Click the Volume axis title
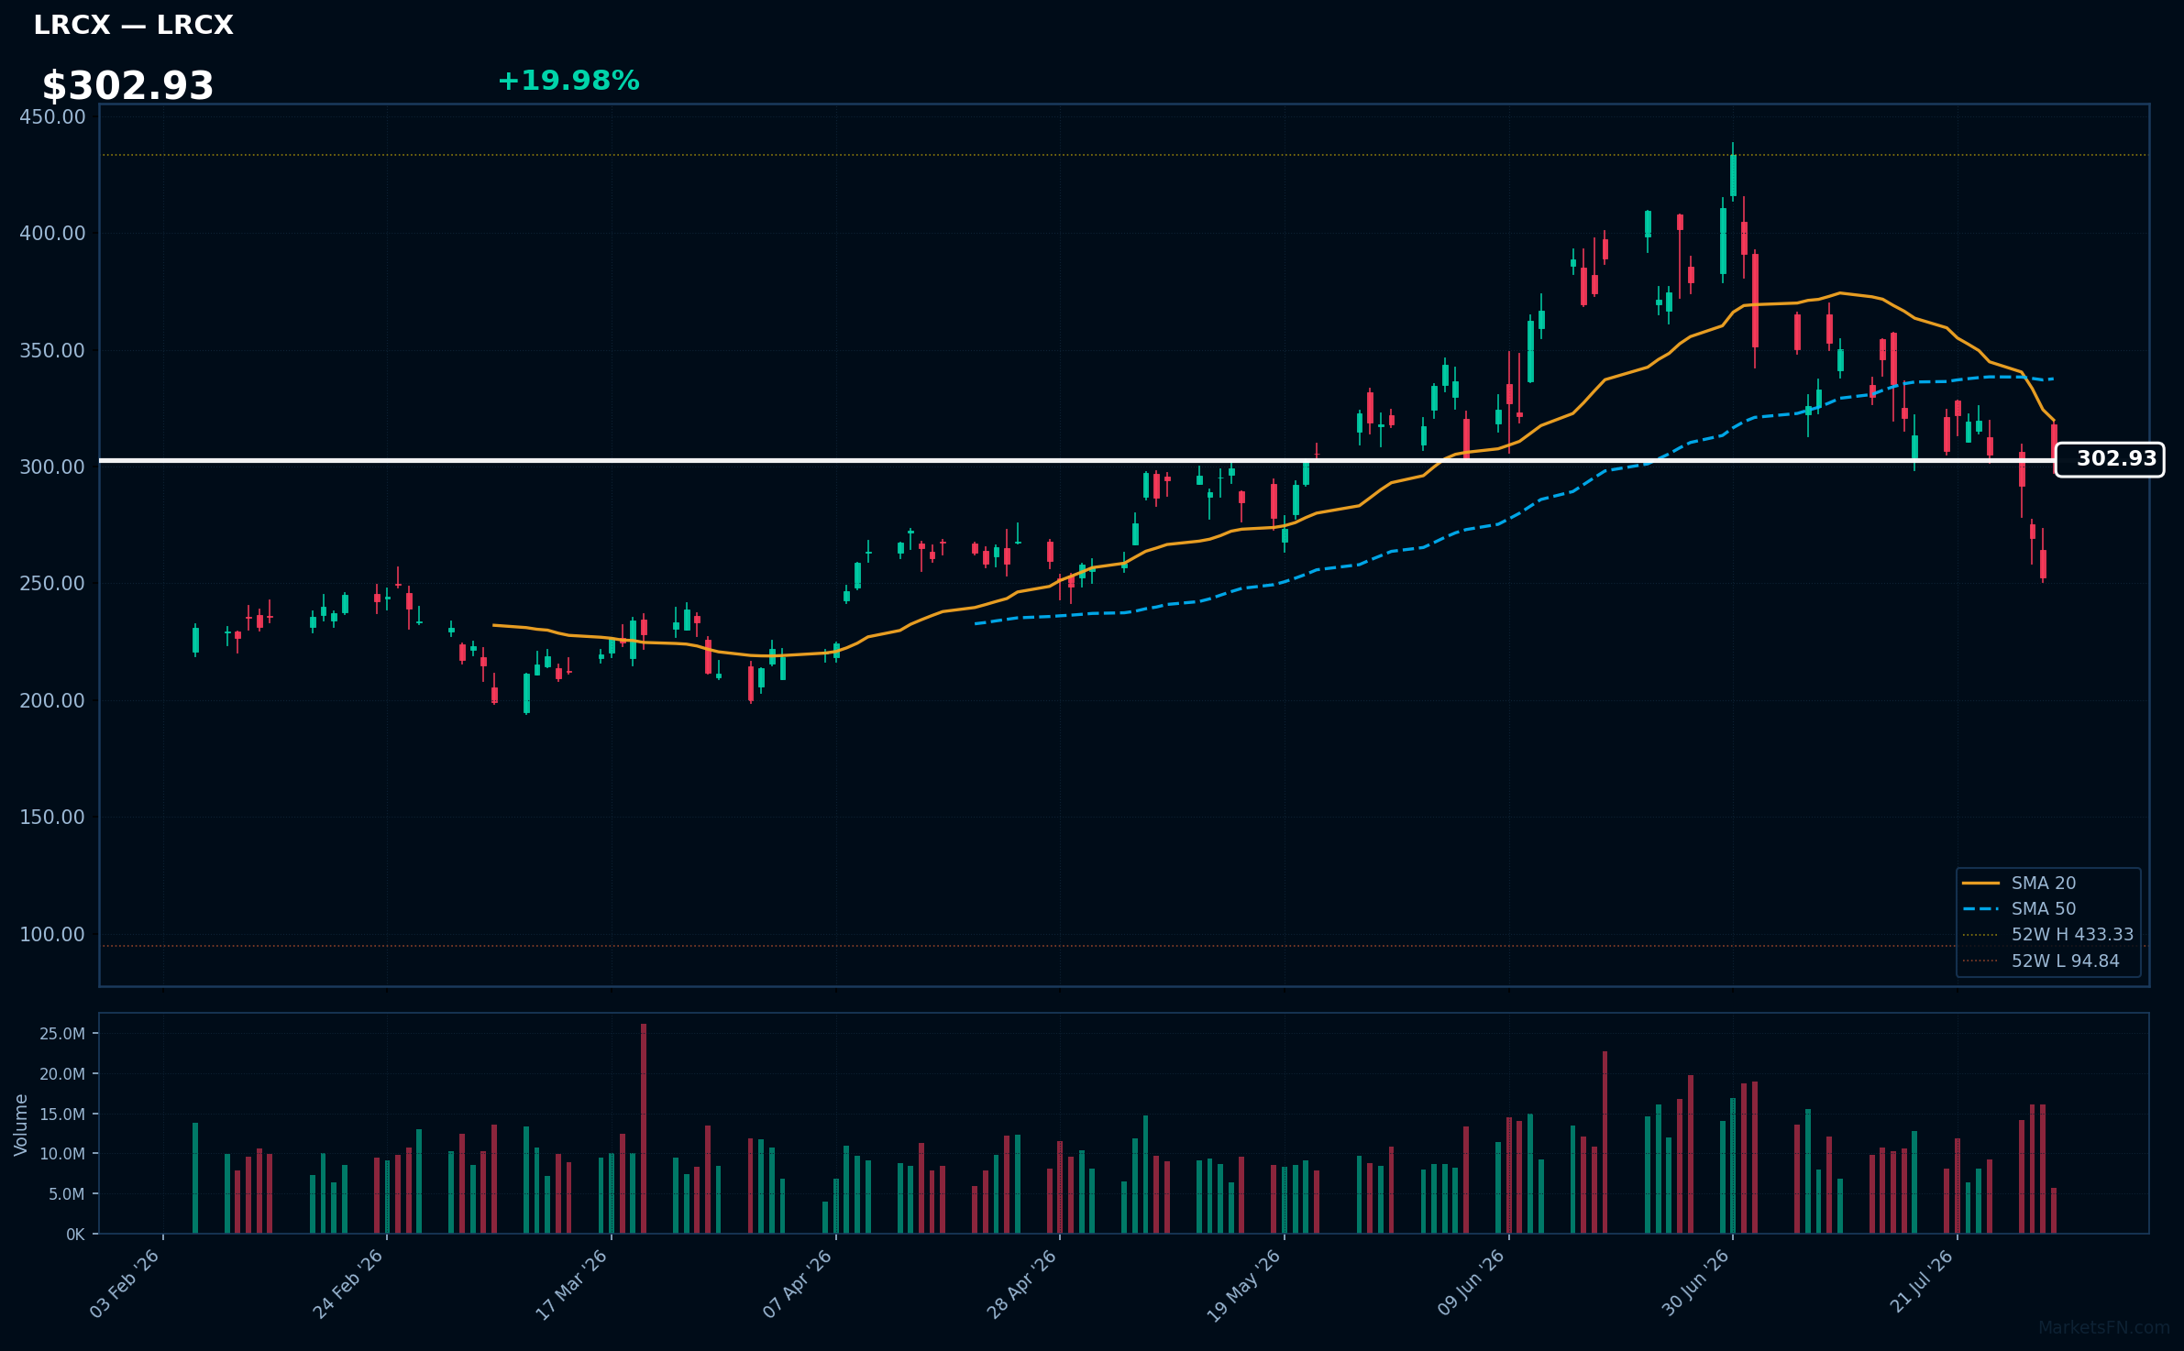2184x1351 pixels. tap(21, 1125)
